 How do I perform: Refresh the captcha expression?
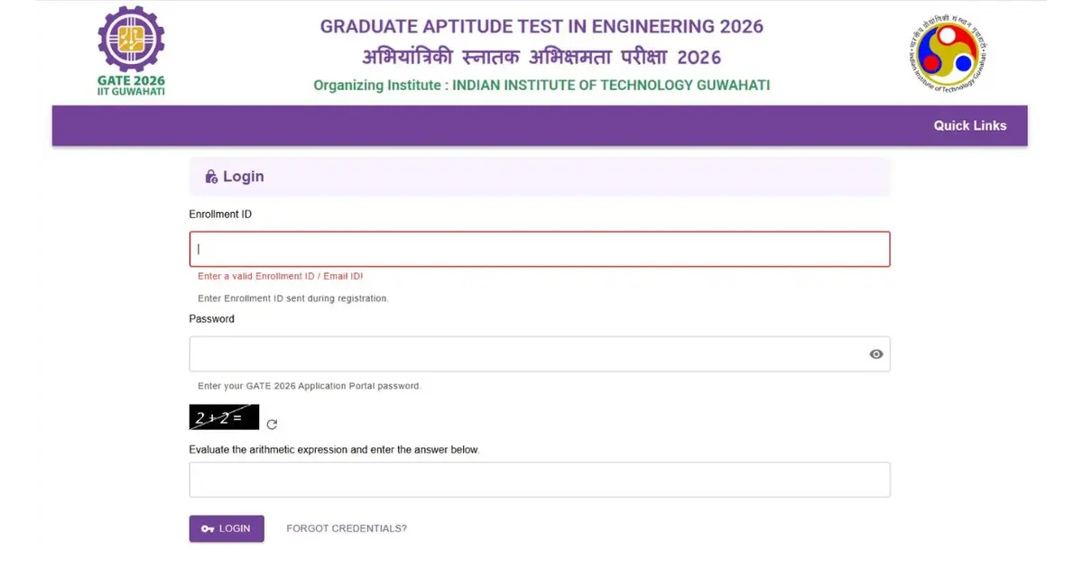pyautogui.click(x=272, y=424)
